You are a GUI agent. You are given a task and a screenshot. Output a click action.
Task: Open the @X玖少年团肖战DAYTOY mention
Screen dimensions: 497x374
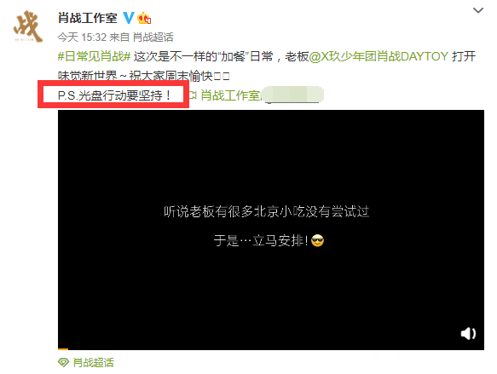point(379,57)
